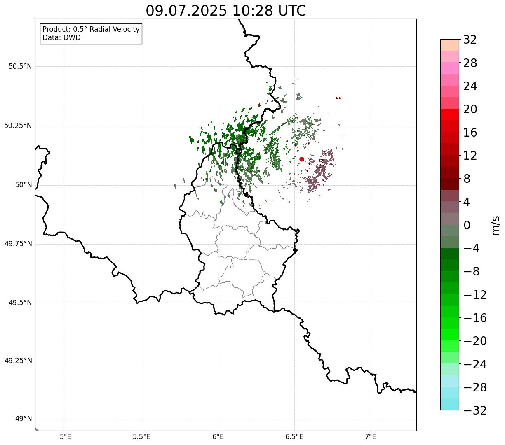Click the 49.5°N latitude label
Image resolution: width=505 pixels, height=445 pixels.
pos(20,303)
